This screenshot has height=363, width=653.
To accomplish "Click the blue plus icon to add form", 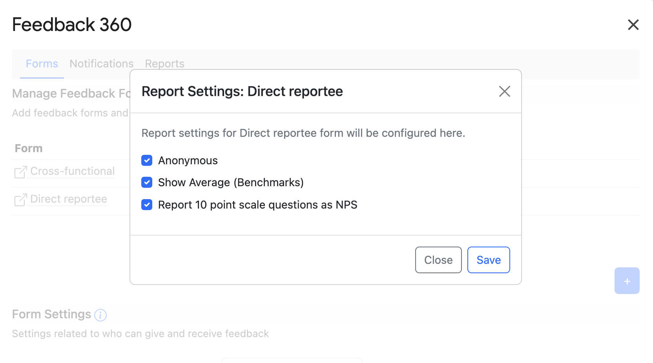I will (627, 280).
